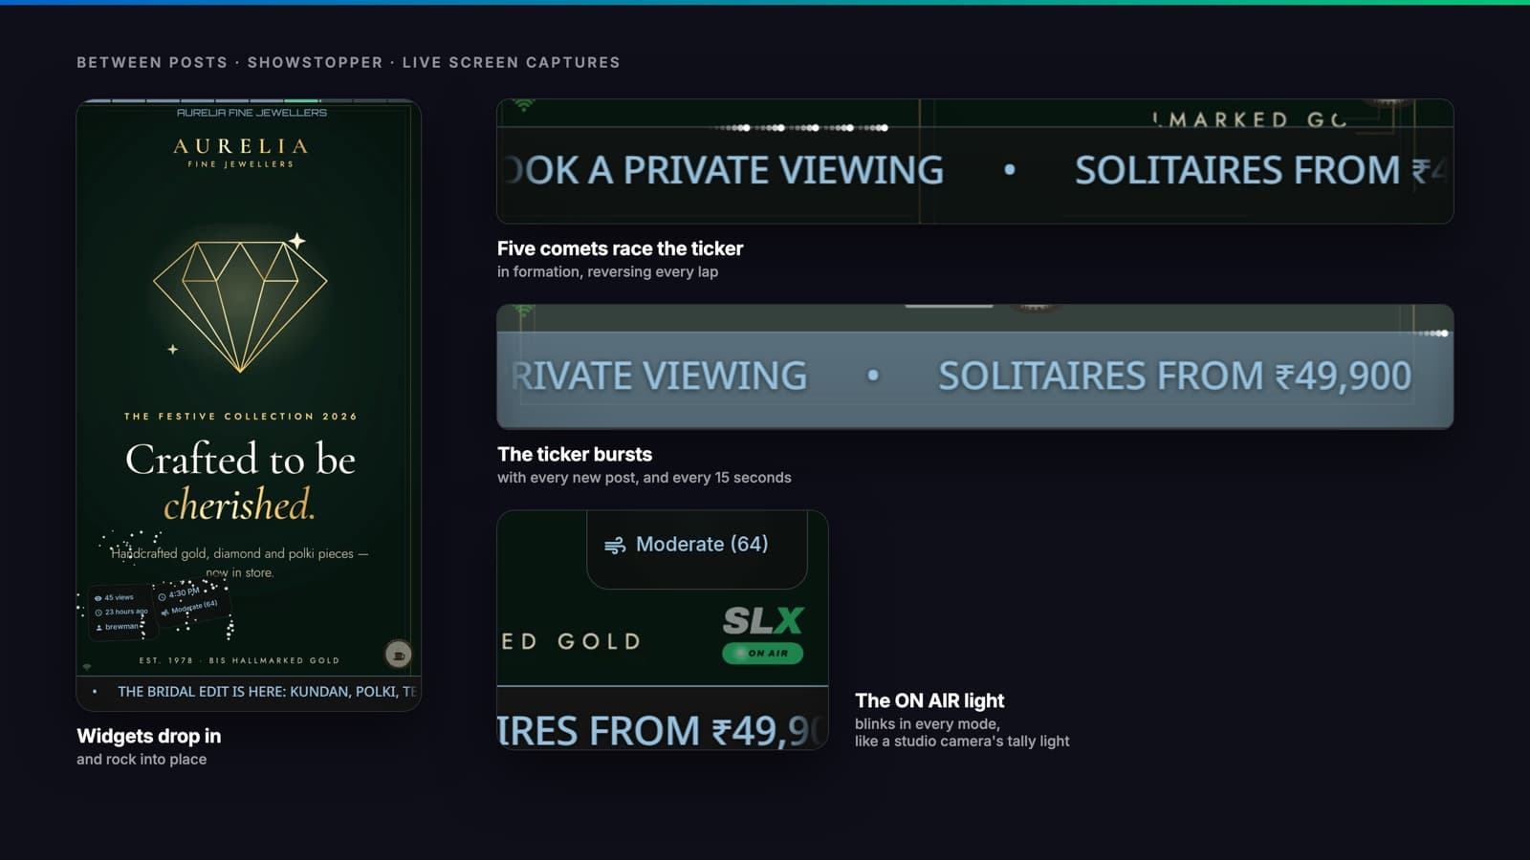The height and width of the screenshot is (860, 1530).
Task: Click 'THE FESTIVE COLLECTION 2026' label
Action: [x=241, y=417]
